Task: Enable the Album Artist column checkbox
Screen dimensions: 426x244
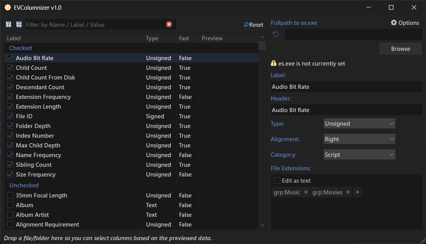Action: [x=10, y=215]
